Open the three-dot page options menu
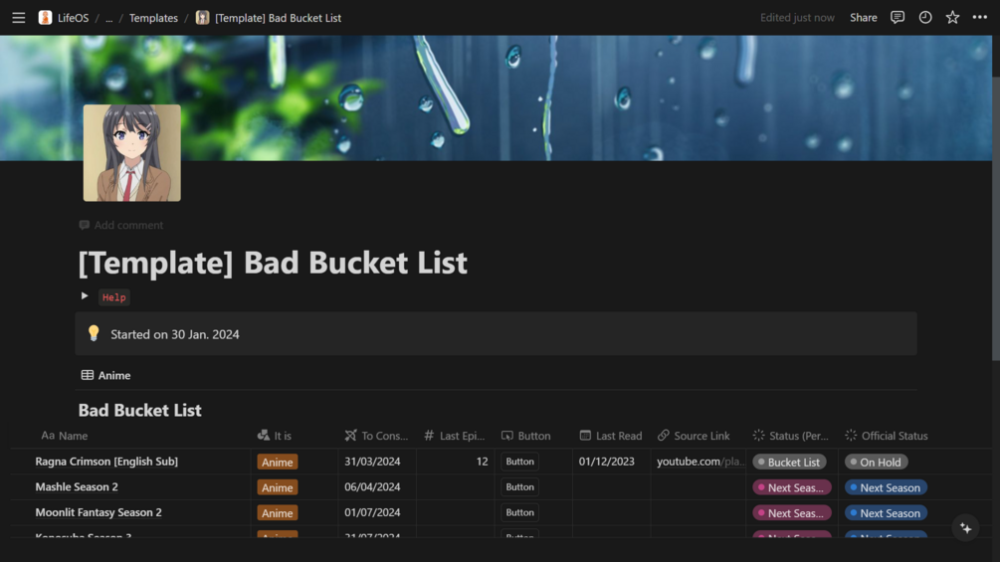The height and width of the screenshot is (562, 1000). click(979, 17)
